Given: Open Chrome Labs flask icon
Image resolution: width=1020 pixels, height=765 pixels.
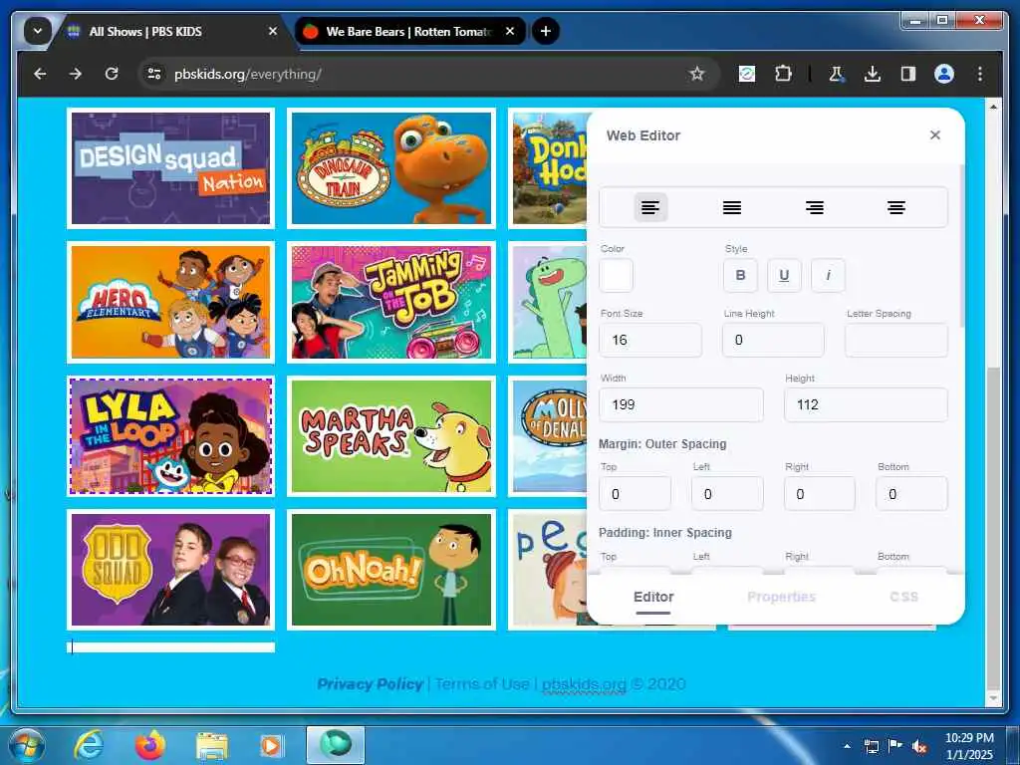Looking at the screenshot, I should (836, 74).
